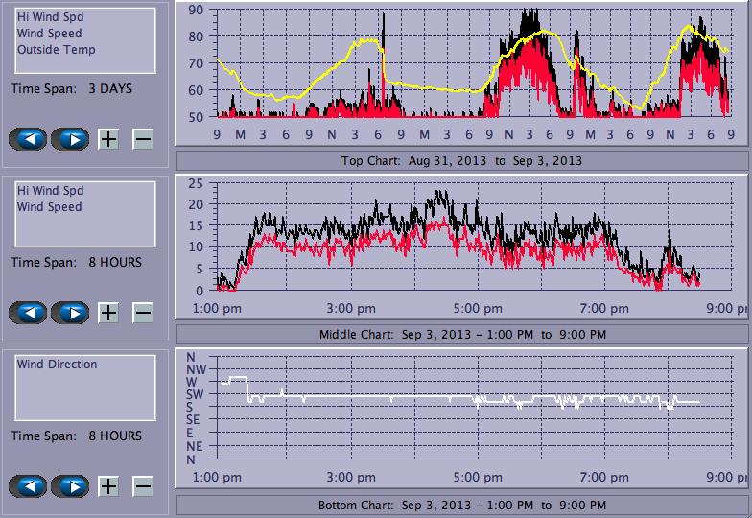
Task: Click the top chart forward arrow button
Action: tap(70, 139)
